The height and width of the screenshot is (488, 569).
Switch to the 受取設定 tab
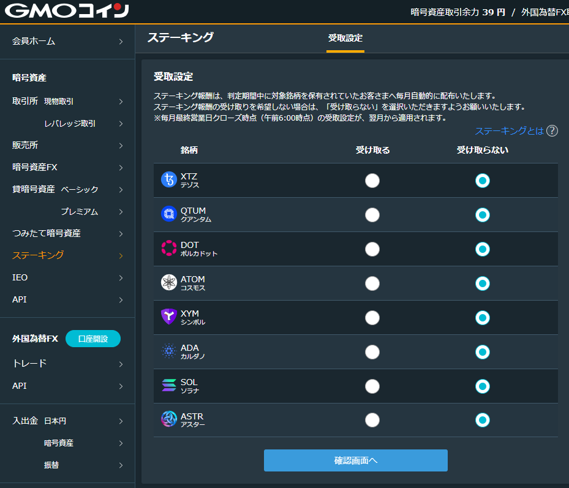(345, 38)
